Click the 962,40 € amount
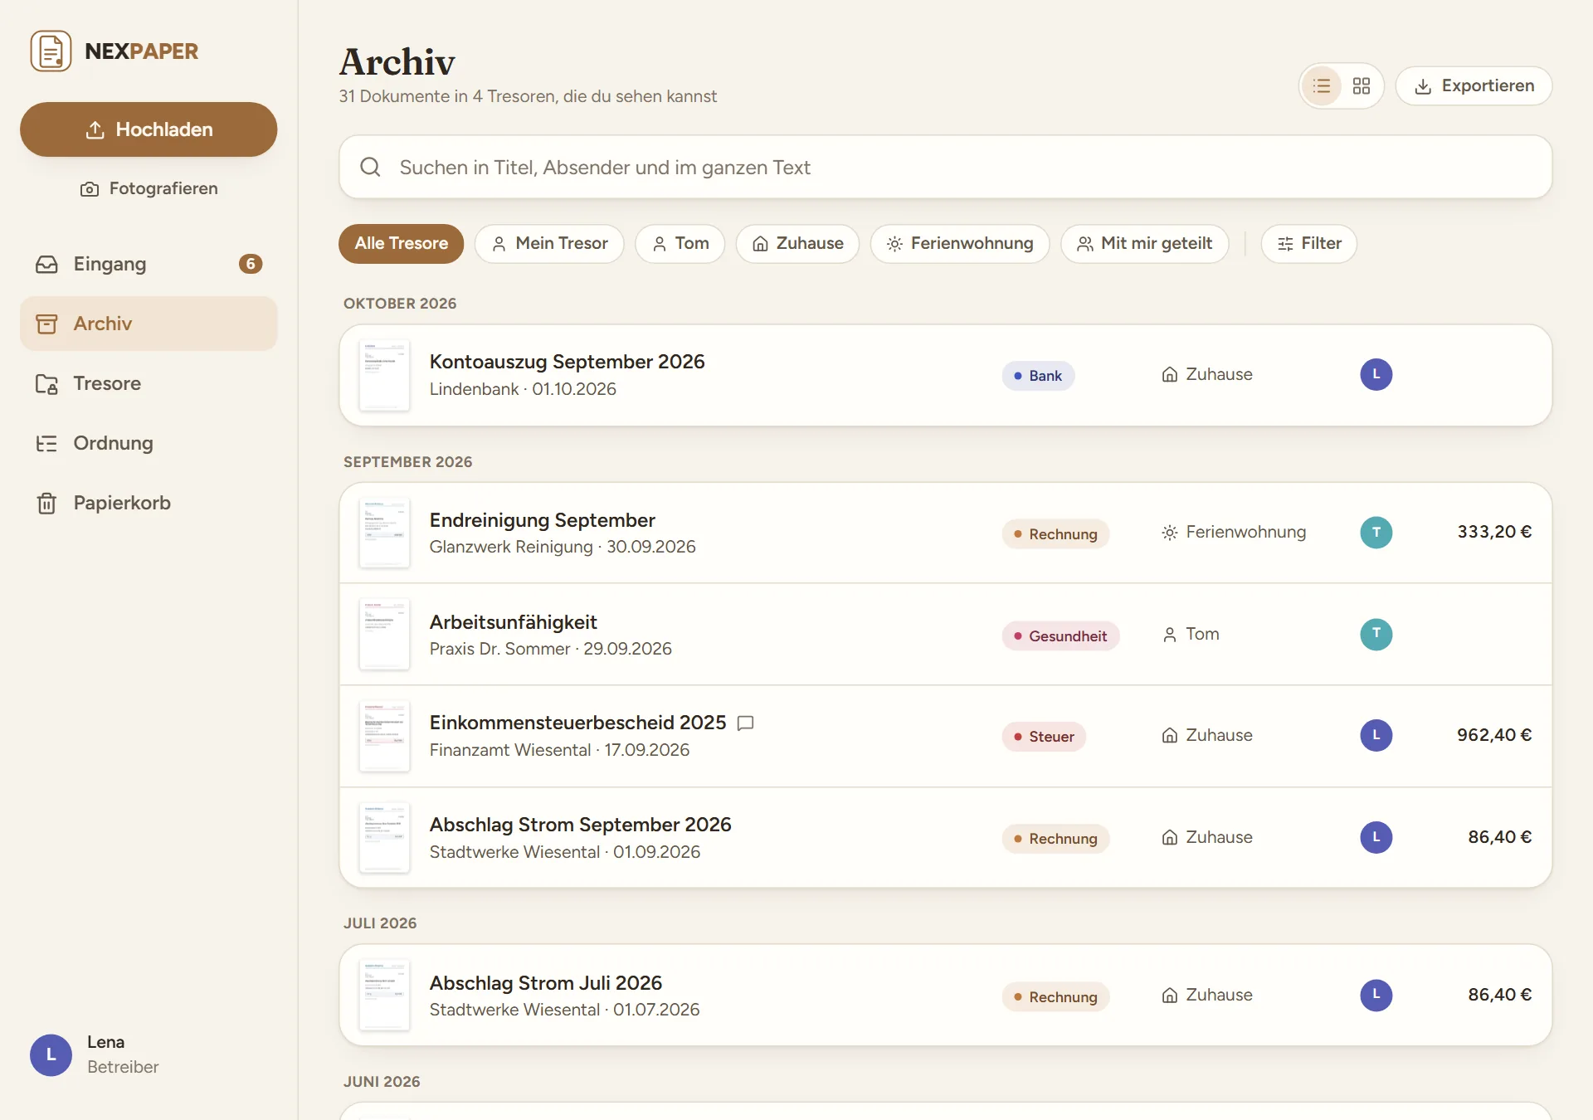This screenshot has height=1120, width=1593. [1494, 735]
